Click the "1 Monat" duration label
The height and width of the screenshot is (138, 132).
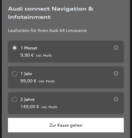(29, 48)
